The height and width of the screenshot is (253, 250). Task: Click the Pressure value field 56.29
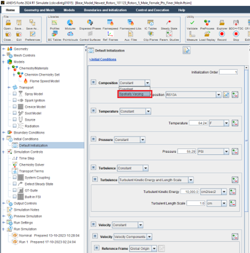click(x=187, y=151)
